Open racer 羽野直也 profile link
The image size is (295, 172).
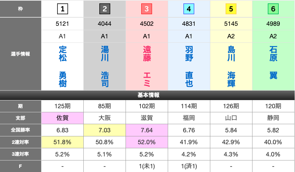point(189,66)
